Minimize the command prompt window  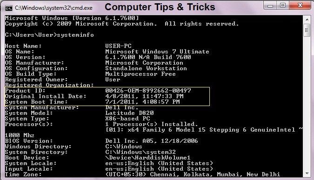point(270,6)
